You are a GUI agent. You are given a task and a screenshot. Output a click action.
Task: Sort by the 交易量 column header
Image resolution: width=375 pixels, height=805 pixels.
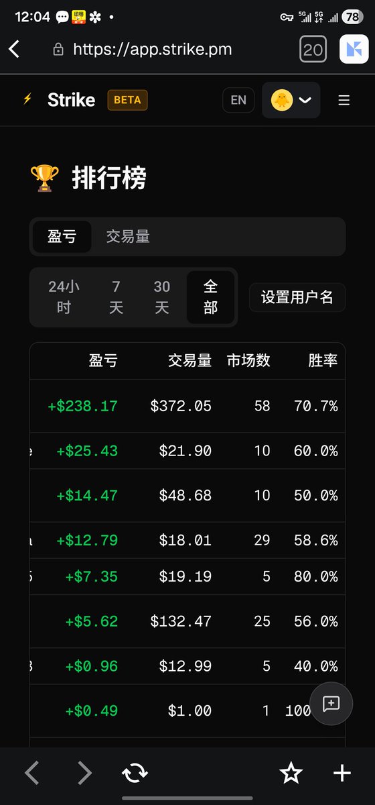(190, 360)
